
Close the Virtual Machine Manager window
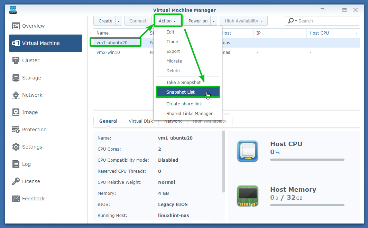(356, 10)
